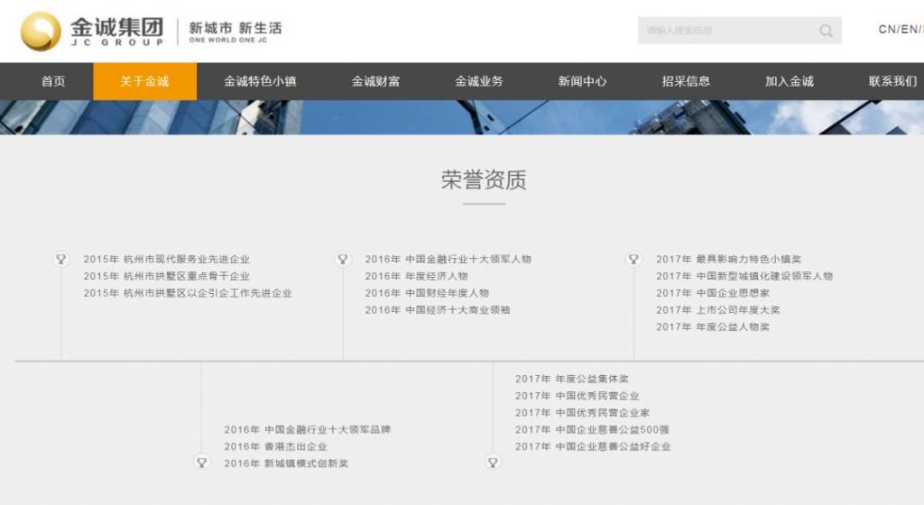Navigate to 新闻中心
This screenshot has width=924, height=505.
(x=582, y=81)
